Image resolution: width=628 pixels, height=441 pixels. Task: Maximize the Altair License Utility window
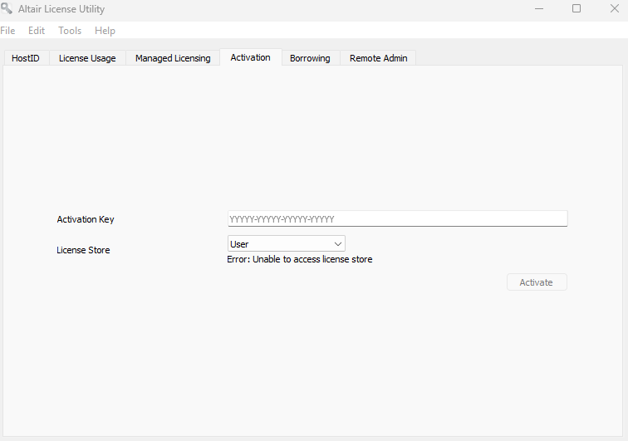[576, 8]
